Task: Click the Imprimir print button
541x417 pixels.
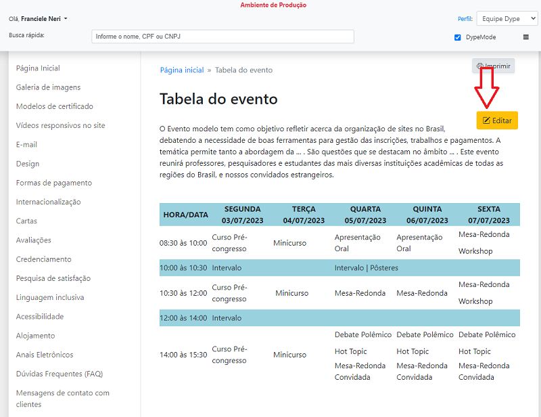Action: pyautogui.click(x=493, y=66)
